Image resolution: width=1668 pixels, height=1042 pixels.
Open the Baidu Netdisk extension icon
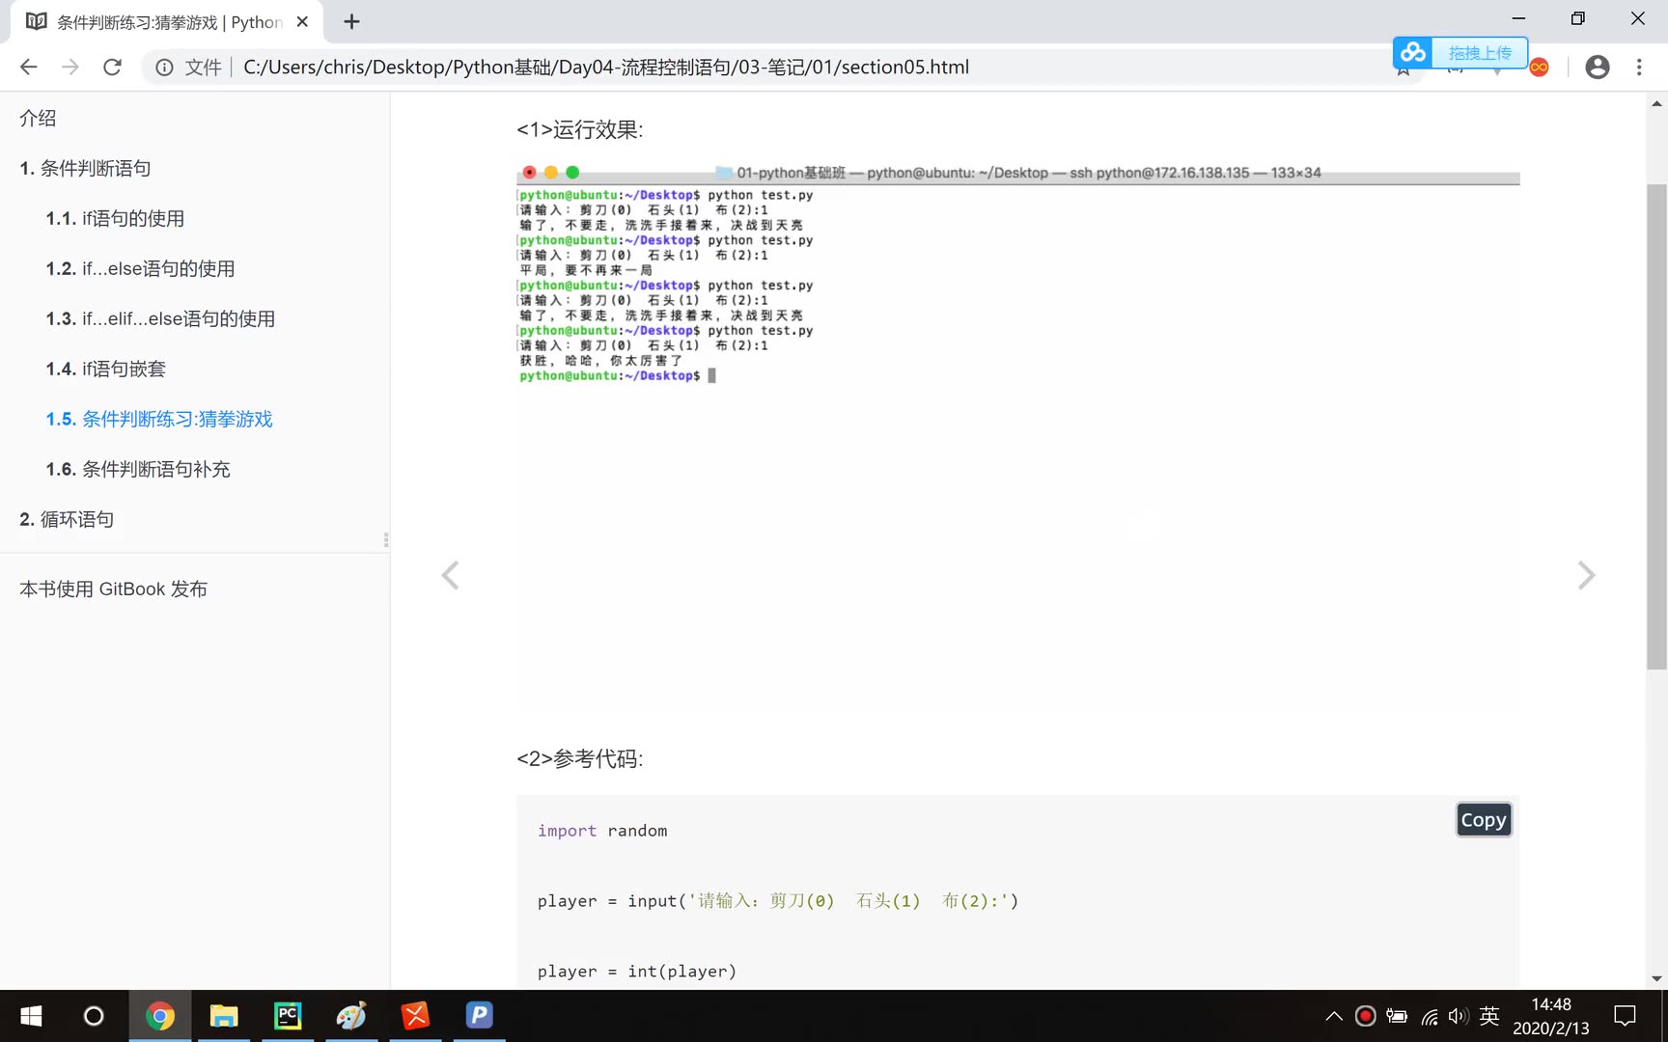click(x=1412, y=52)
